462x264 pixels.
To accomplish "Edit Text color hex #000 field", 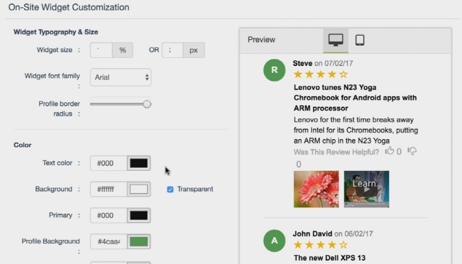I will 109,163.
